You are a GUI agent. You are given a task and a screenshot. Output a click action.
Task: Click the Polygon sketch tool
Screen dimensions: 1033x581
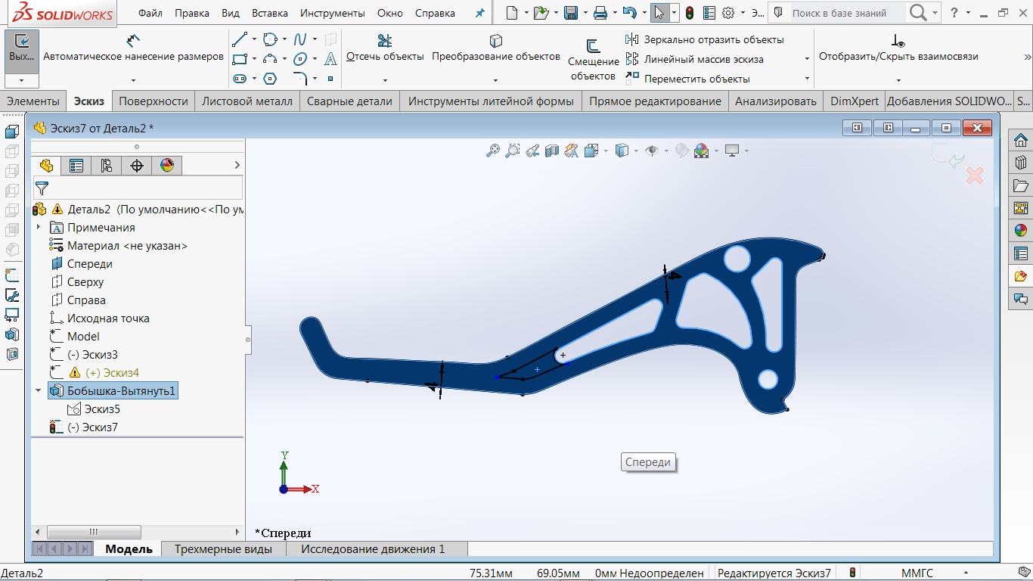coord(270,79)
